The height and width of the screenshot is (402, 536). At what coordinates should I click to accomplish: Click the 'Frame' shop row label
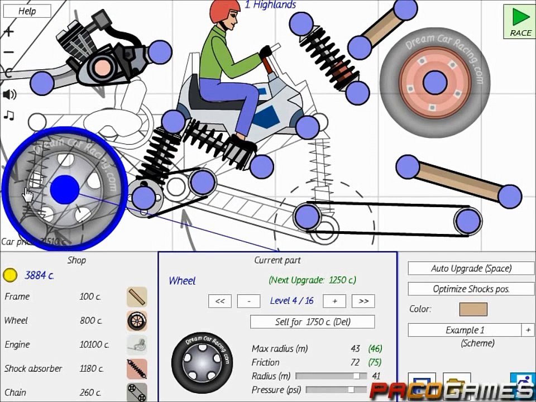pyautogui.click(x=17, y=296)
